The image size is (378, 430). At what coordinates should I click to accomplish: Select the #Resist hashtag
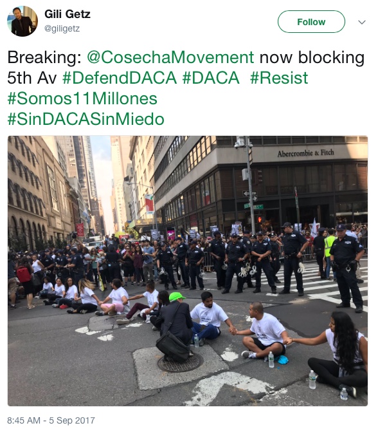[x=279, y=78]
